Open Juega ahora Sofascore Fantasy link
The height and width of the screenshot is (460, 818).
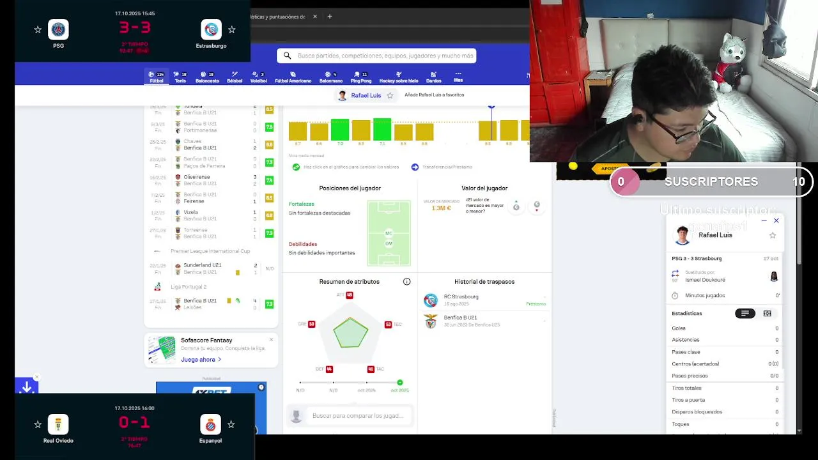pyautogui.click(x=201, y=360)
